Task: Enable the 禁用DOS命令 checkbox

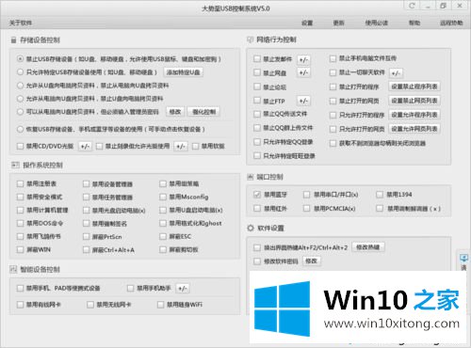Action: point(20,223)
